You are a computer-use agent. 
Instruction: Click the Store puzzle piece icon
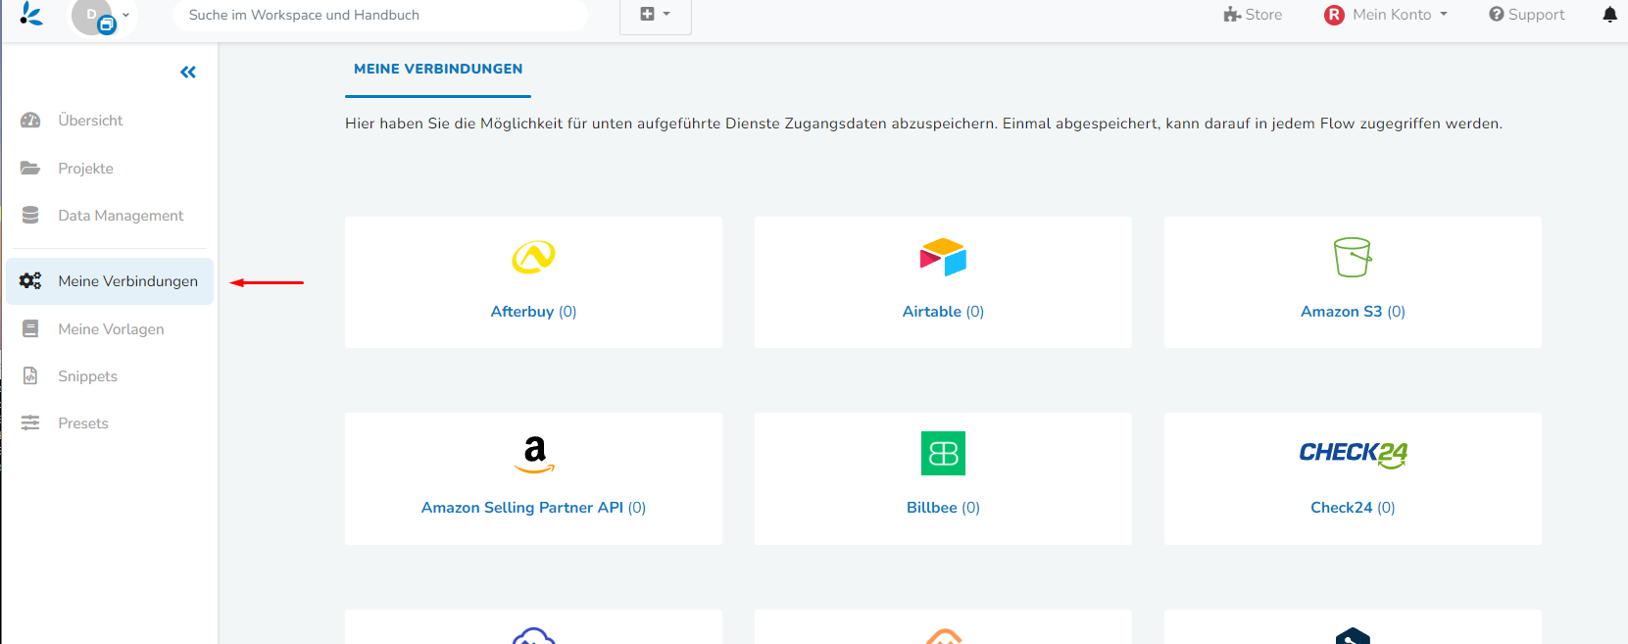click(1232, 15)
